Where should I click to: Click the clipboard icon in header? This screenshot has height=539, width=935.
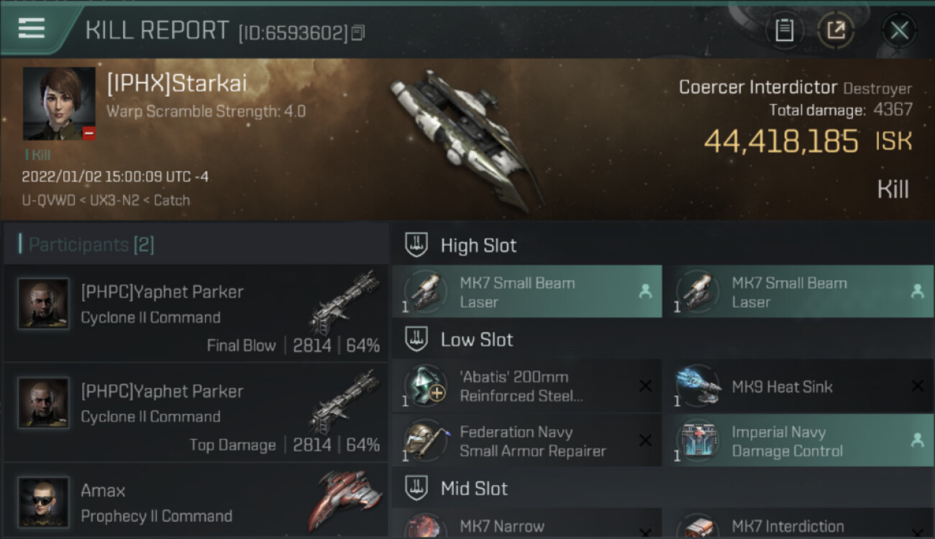coord(784,30)
